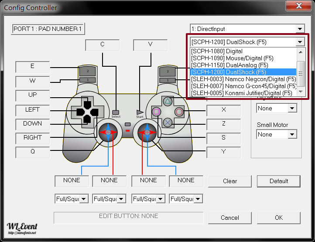Click the UP mapping field
The image size is (315, 242).
33,96
